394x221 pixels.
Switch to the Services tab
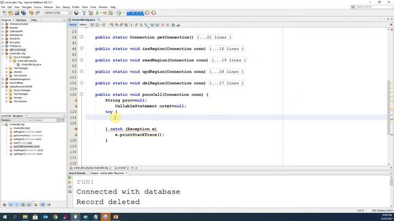point(21,20)
